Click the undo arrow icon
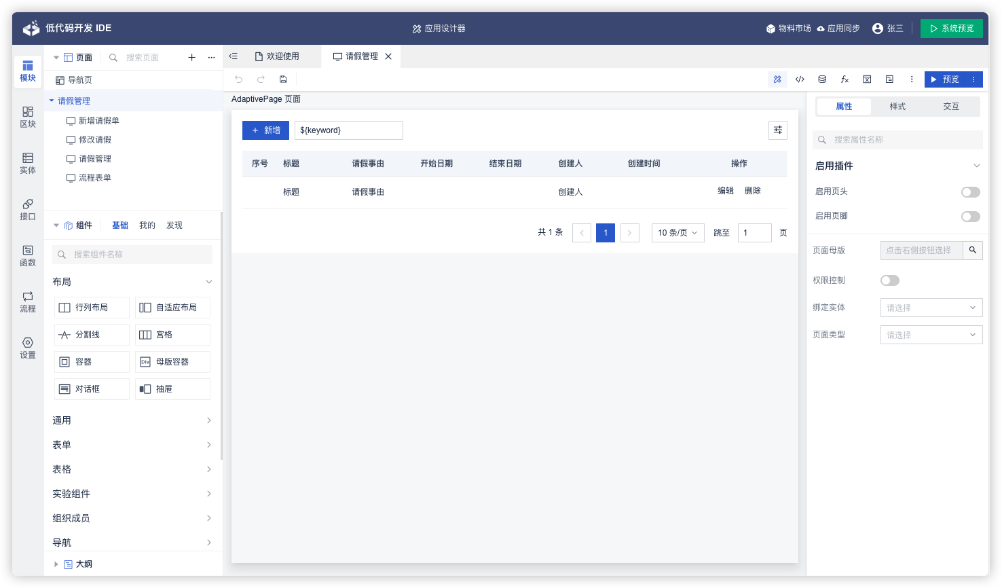Viewport: 1002px width, 588px height. coord(238,79)
